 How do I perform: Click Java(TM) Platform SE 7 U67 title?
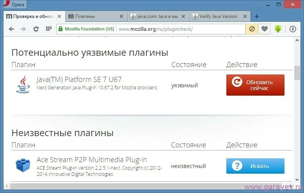79,80
